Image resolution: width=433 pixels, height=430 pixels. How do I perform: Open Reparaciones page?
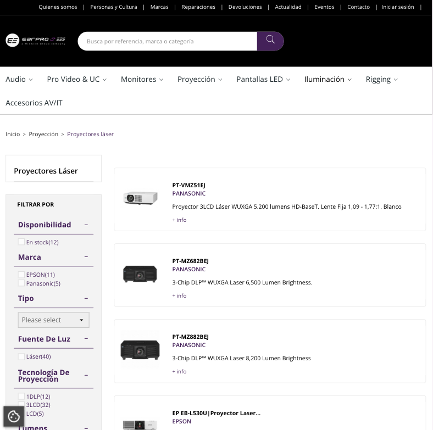pyautogui.click(x=198, y=7)
